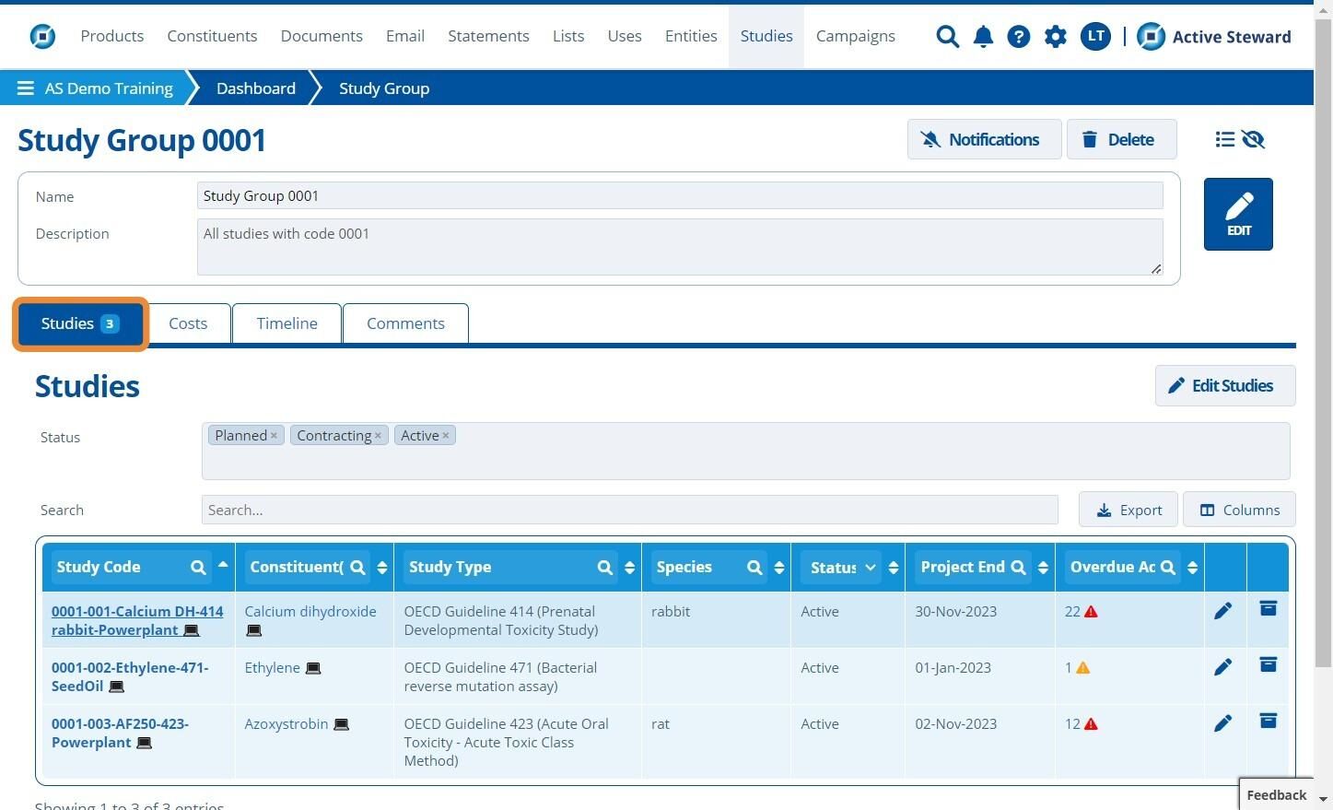The image size is (1333, 810).
Task: Search within the Overdue Actions column
Action: click(x=1168, y=568)
